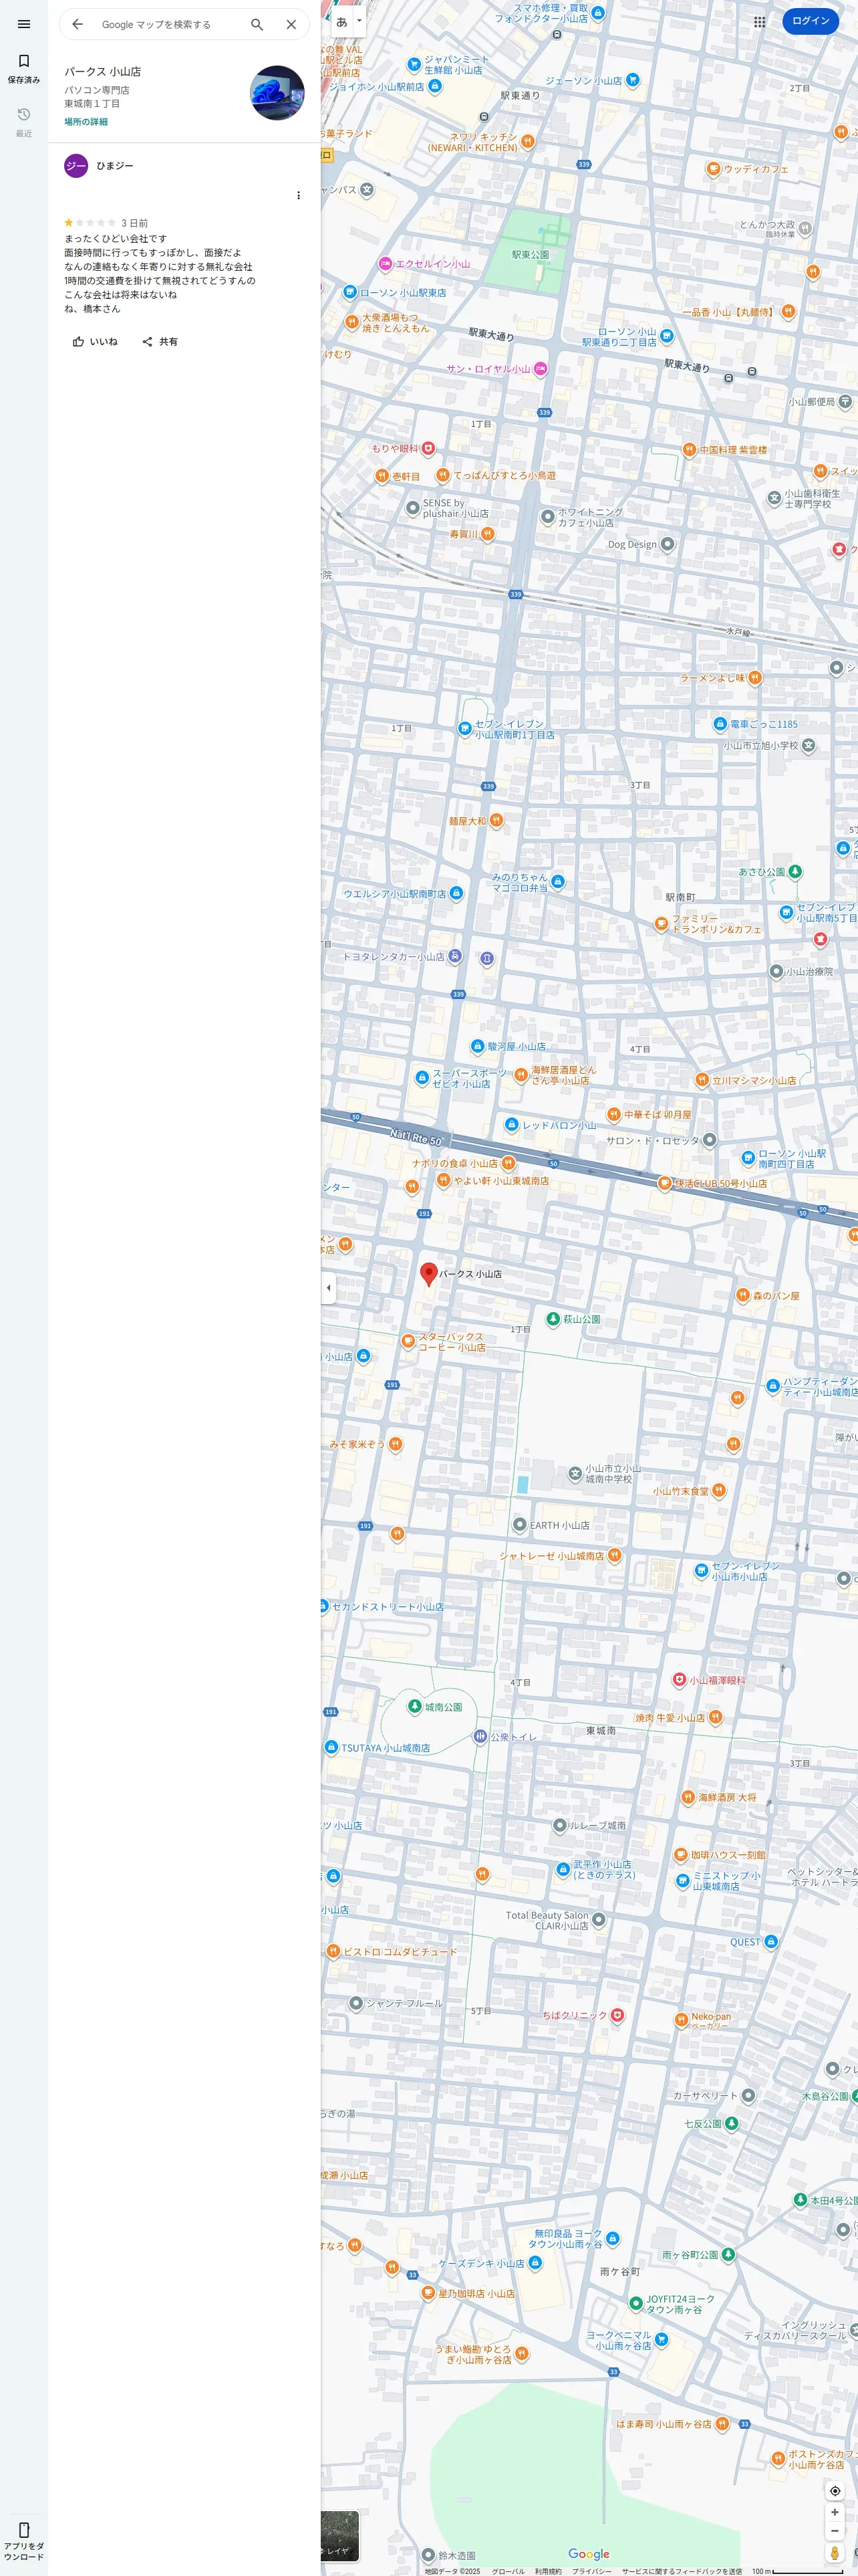Open the グローバル footer link
The height and width of the screenshot is (2576, 858).
tap(507, 2571)
